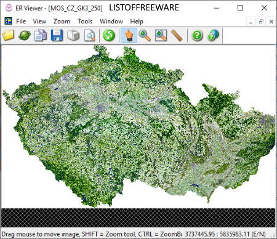The width and height of the screenshot is (277, 239).
Task: Select the ruler measure tool
Action: click(x=177, y=36)
